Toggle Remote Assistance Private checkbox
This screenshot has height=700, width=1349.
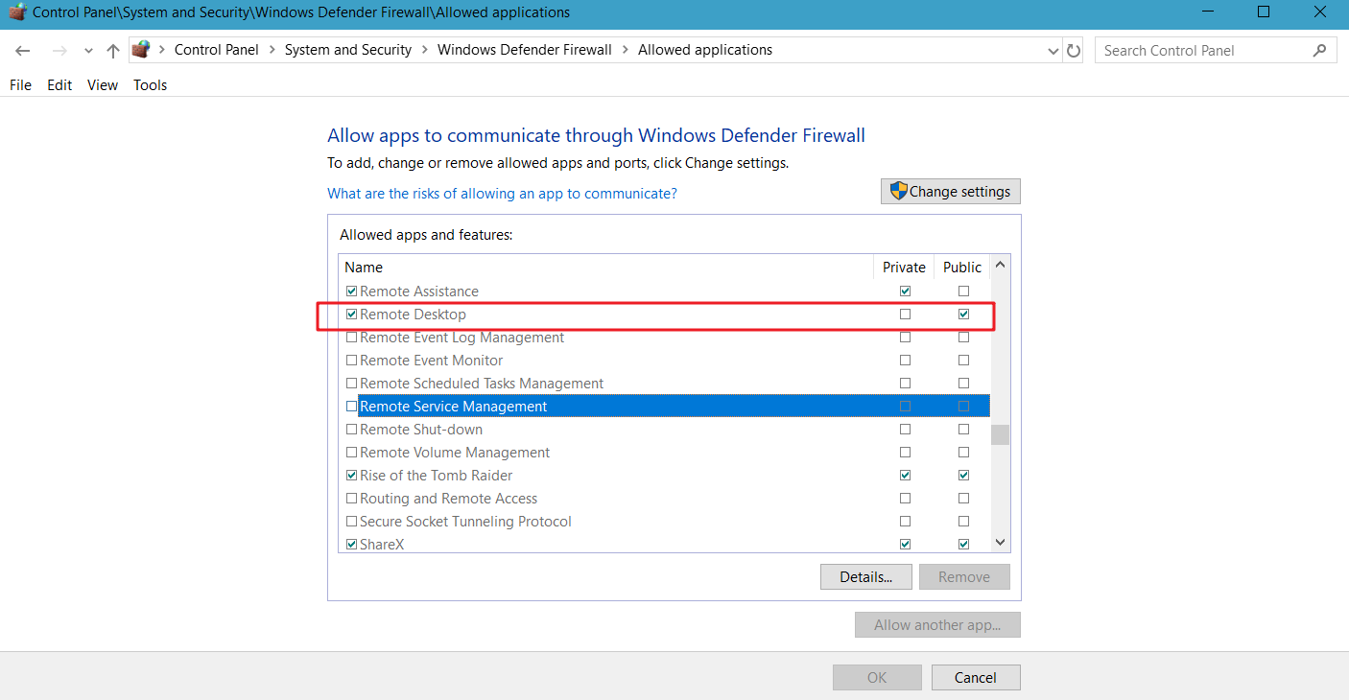[x=905, y=292]
